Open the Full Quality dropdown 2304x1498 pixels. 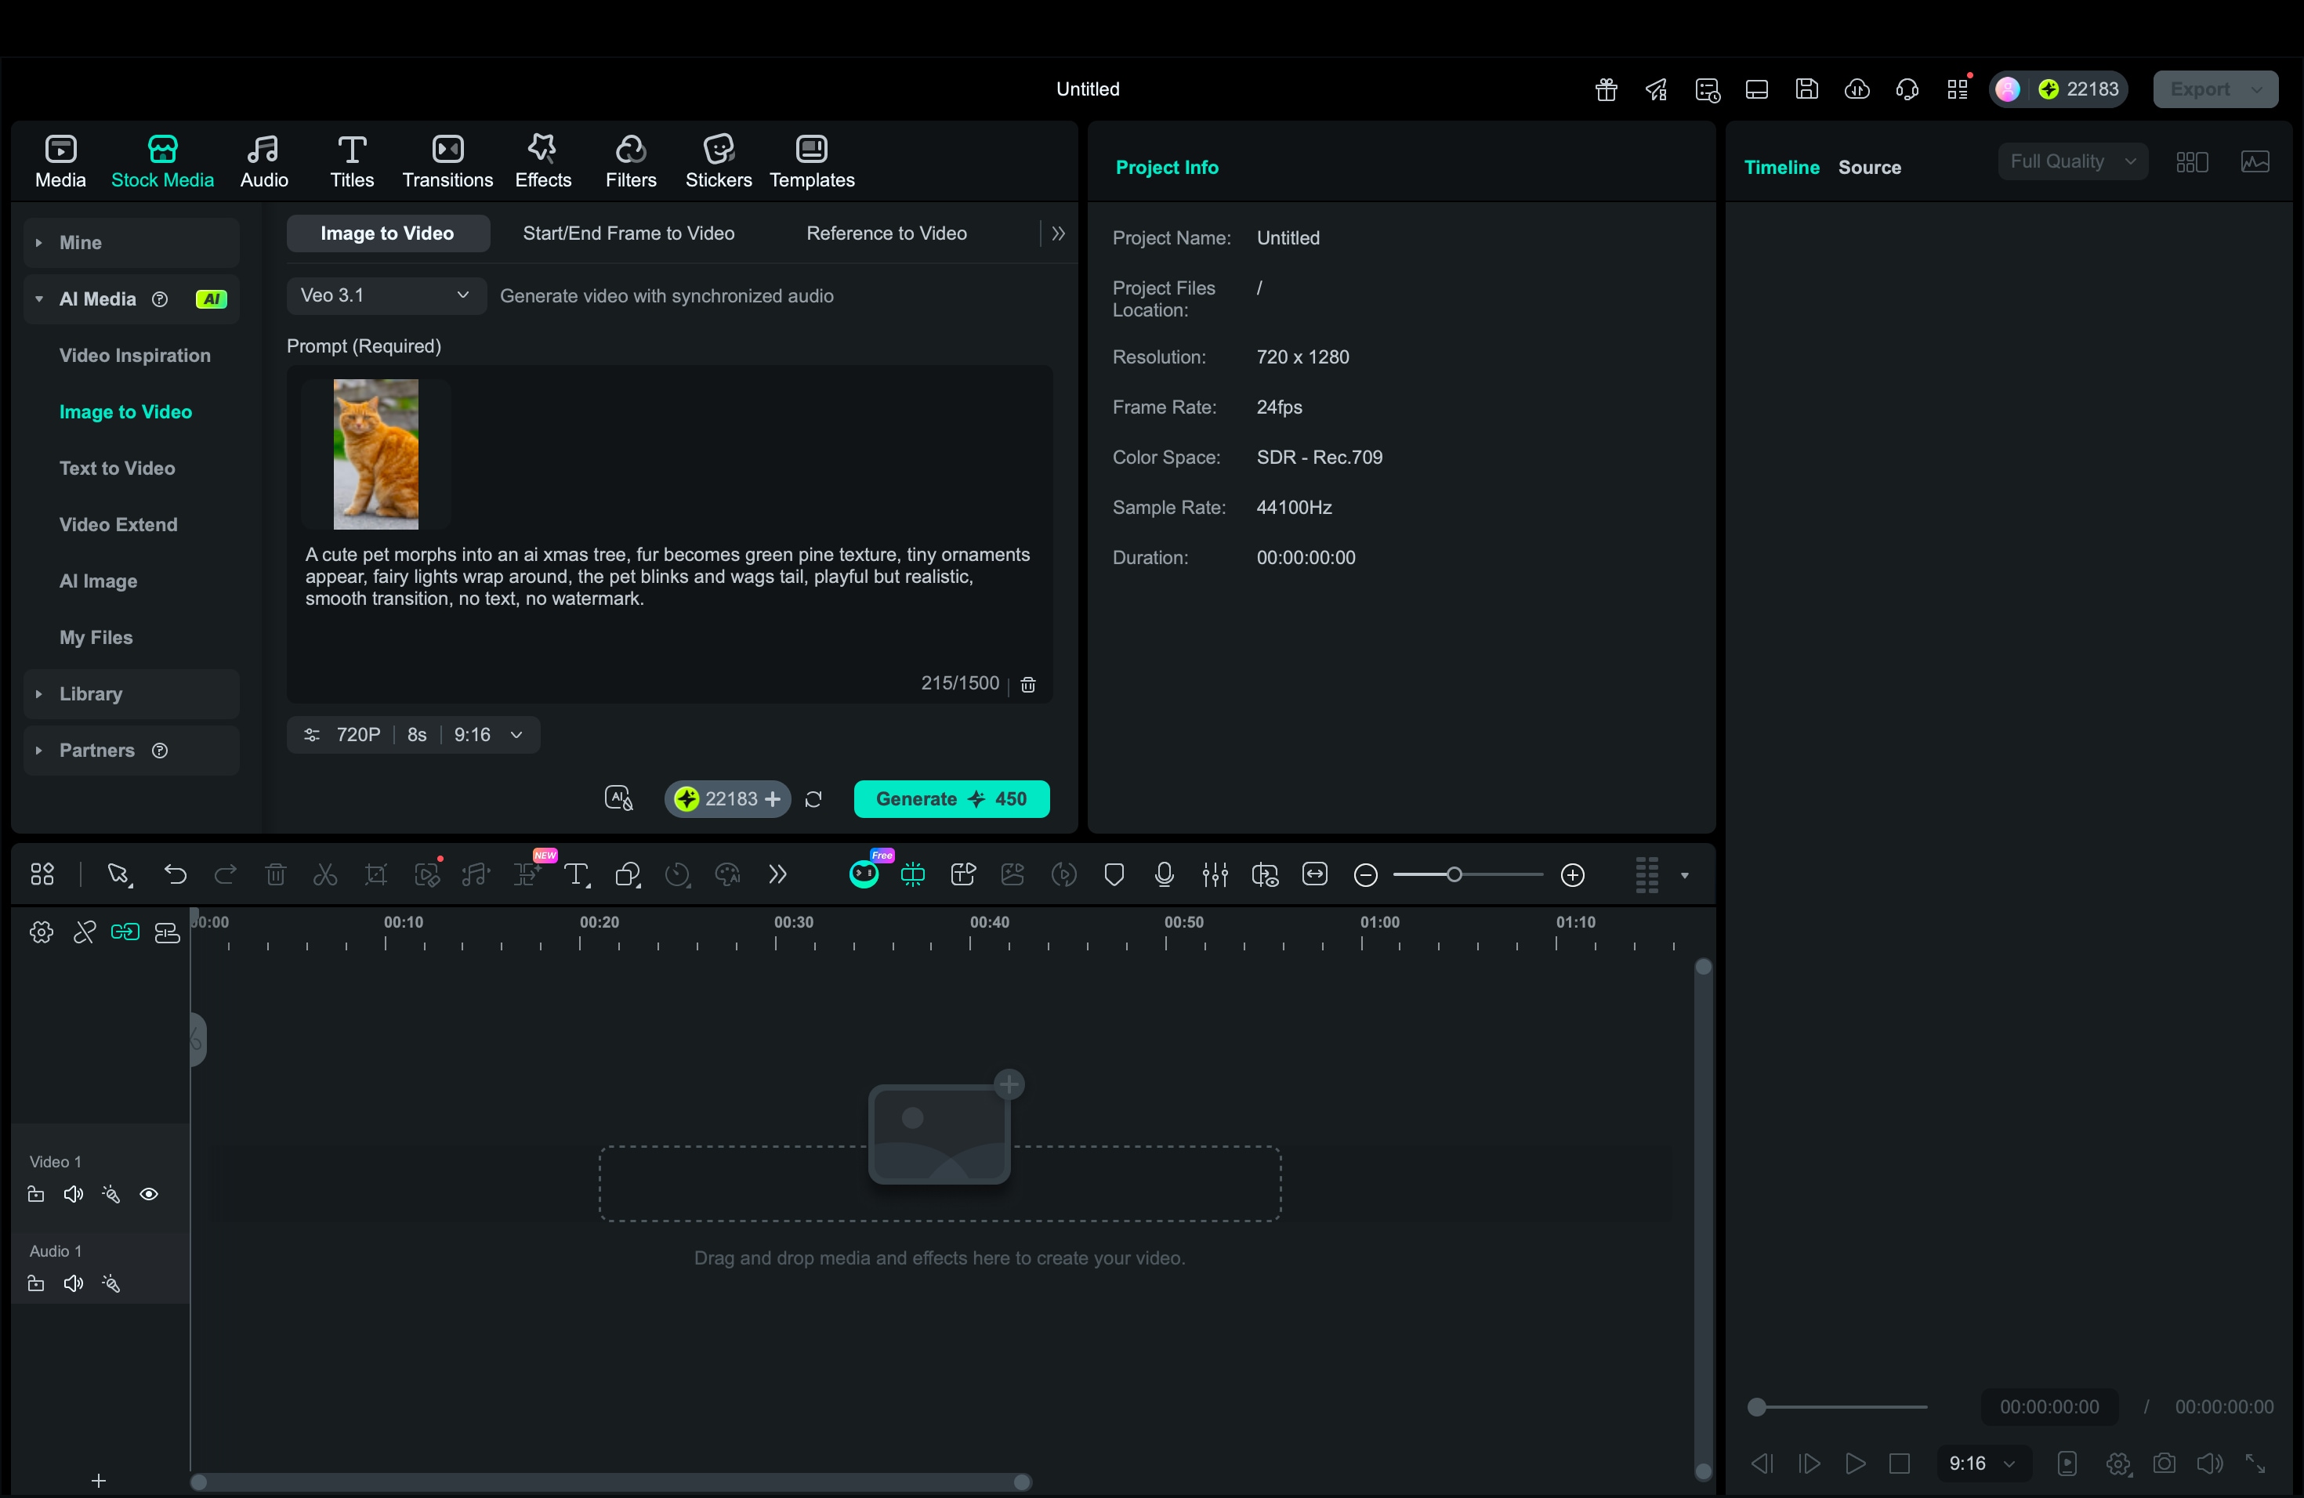[x=2072, y=161]
